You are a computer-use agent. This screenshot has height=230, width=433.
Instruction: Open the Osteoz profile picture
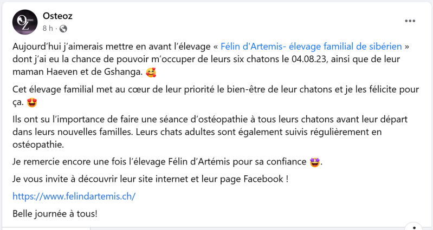click(25, 22)
